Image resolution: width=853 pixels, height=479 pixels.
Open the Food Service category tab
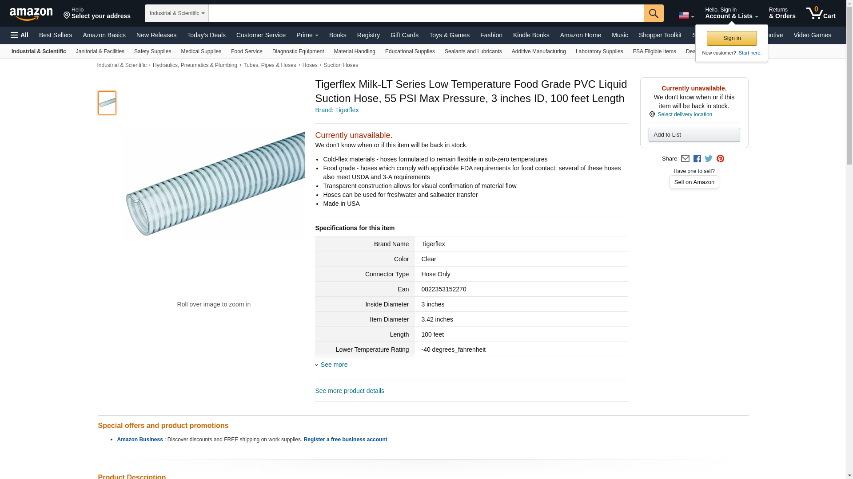[247, 51]
